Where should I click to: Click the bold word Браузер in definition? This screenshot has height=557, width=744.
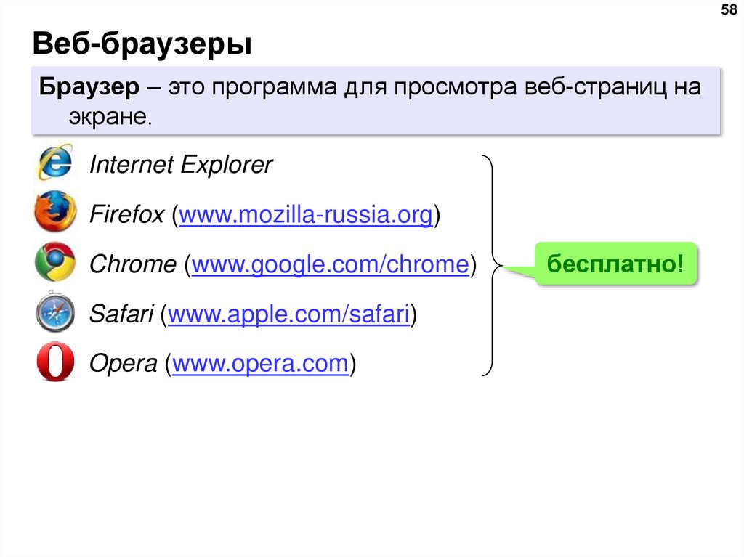click(x=89, y=89)
